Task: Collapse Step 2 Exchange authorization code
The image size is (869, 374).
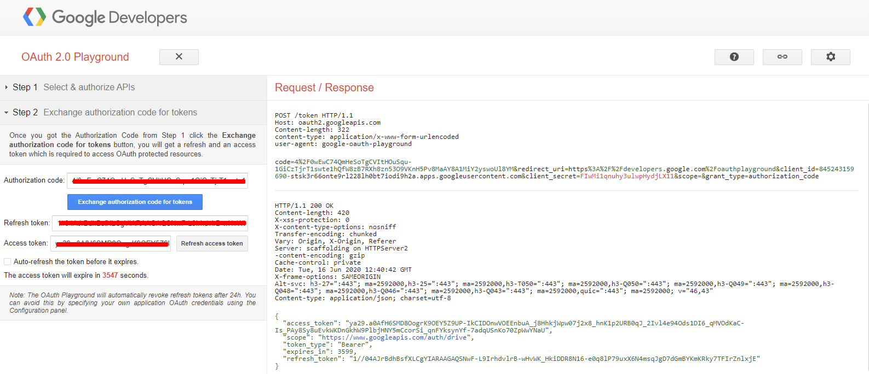Action: click(133, 113)
